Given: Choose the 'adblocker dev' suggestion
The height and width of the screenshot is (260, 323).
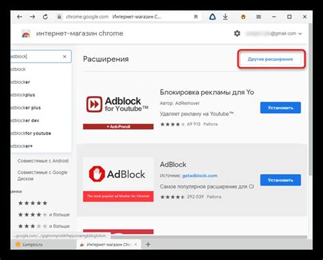Looking at the screenshot, I should point(41,120).
